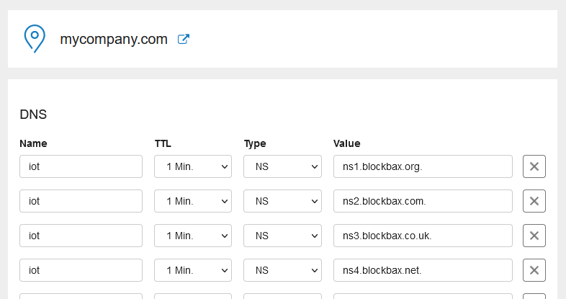Click the location pin icon
The width and height of the screenshot is (566, 299).
point(35,39)
